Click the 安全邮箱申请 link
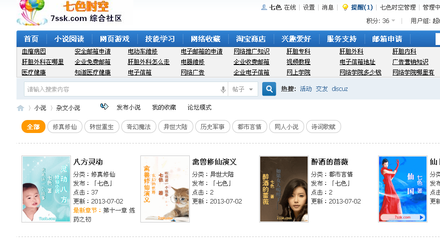Image resolution: width=440 pixels, height=251 pixels. coord(92,51)
